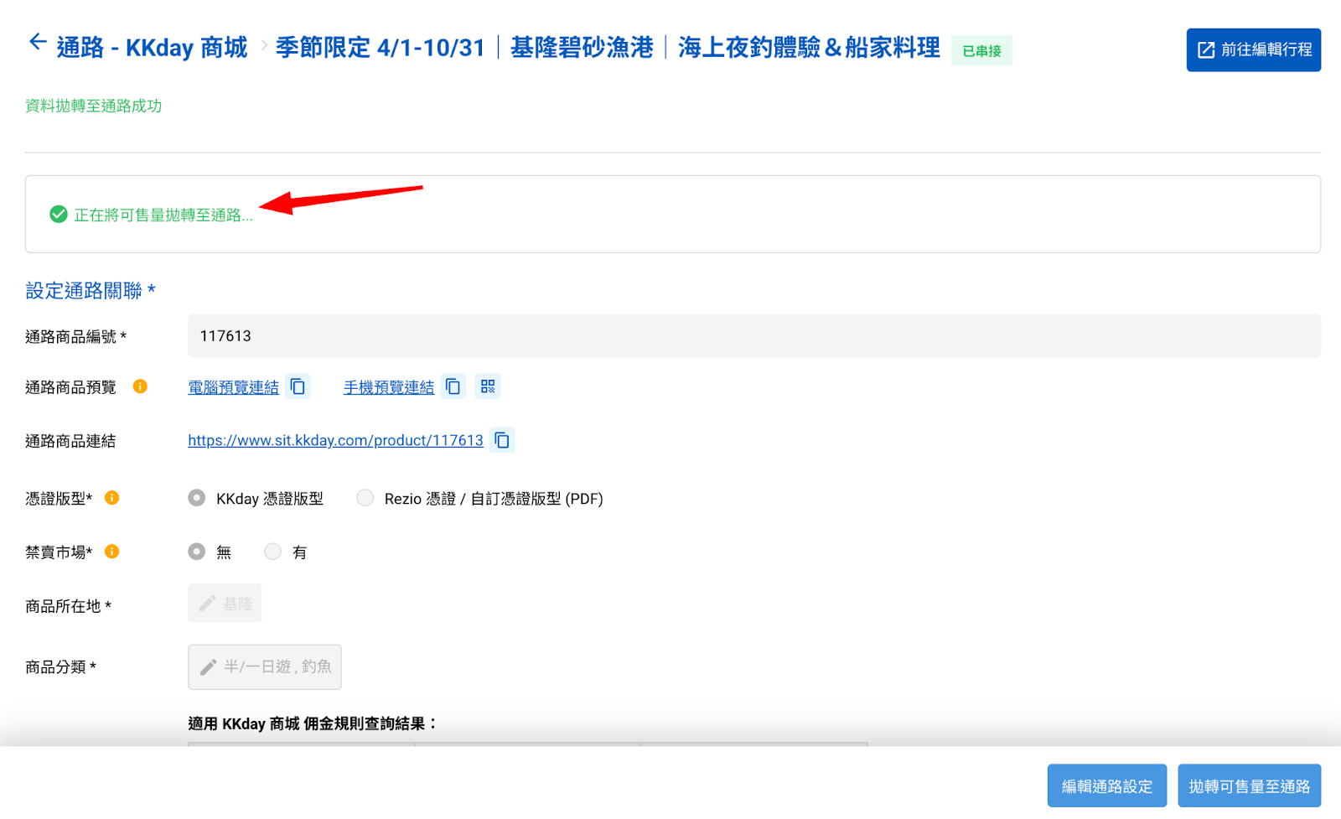Select 有 for 禁賣市場
Screen dimensions: 1341x819
point(273,552)
